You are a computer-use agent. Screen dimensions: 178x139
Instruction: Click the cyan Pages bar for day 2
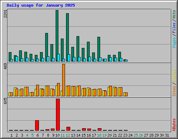point(17,59)
